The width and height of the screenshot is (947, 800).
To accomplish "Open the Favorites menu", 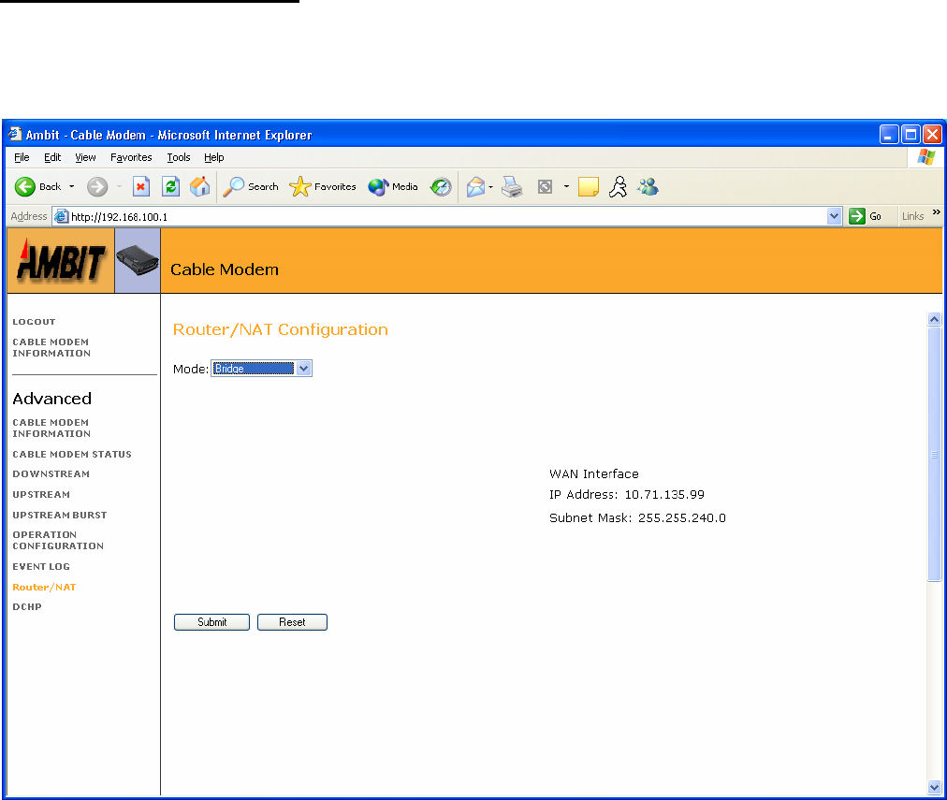I will click(131, 157).
